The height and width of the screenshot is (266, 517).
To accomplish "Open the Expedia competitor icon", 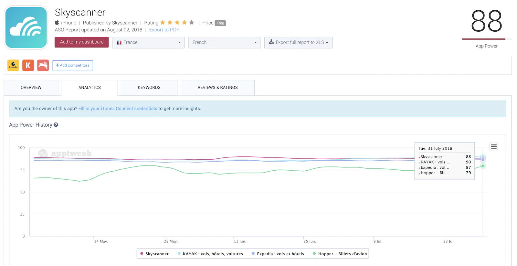I will (x=13, y=65).
